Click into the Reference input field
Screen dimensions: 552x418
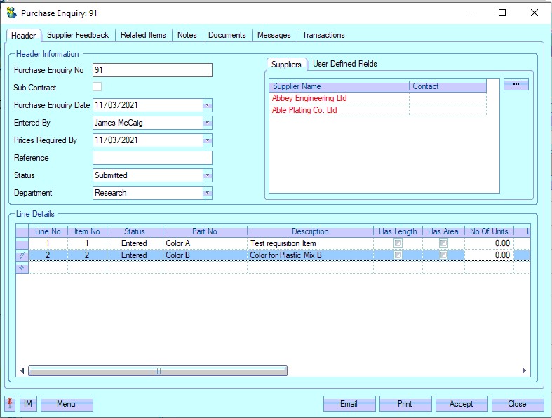tap(152, 158)
